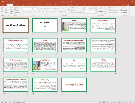The height and width of the screenshot is (103, 135).
Task: Open Quick Styles gallery
Action: (x=105, y=10)
